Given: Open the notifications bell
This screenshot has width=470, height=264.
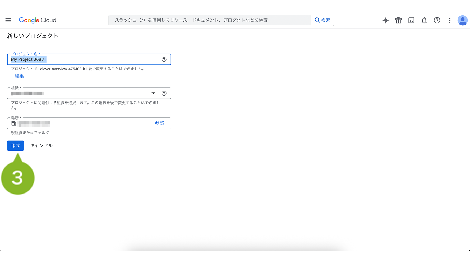Looking at the screenshot, I should tap(424, 20).
